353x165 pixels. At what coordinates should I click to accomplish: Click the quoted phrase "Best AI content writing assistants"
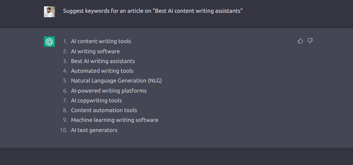(x=197, y=11)
